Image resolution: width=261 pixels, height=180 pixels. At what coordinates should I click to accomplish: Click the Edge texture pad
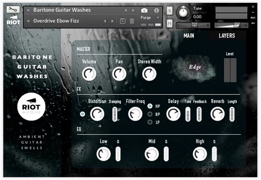pyautogui.click(x=194, y=69)
